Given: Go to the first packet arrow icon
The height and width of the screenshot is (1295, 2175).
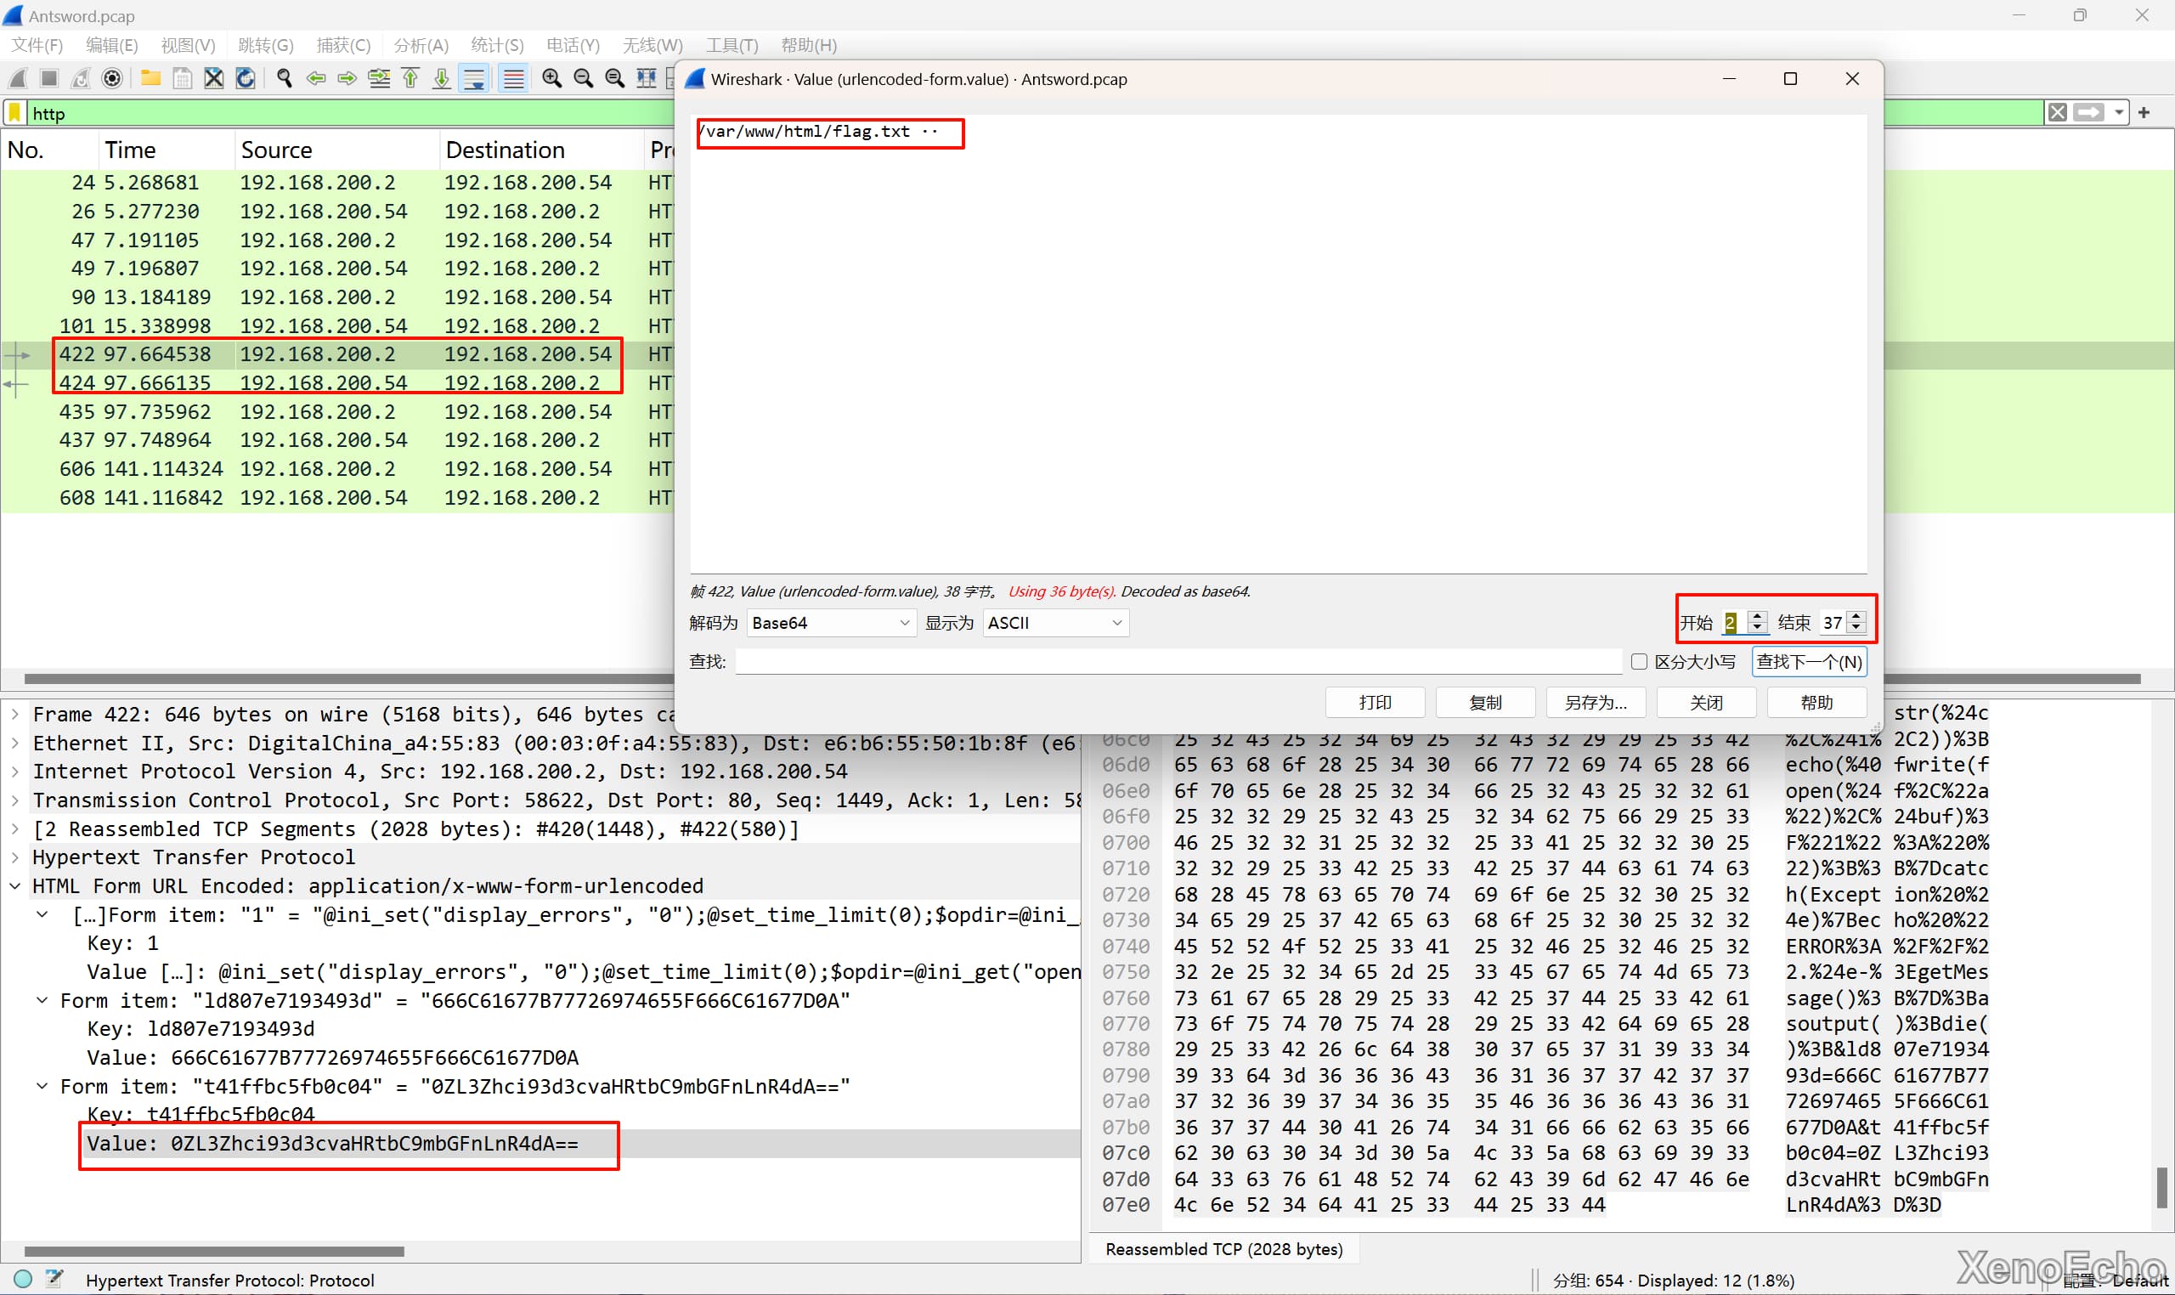Looking at the screenshot, I should pyautogui.click(x=410, y=79).
